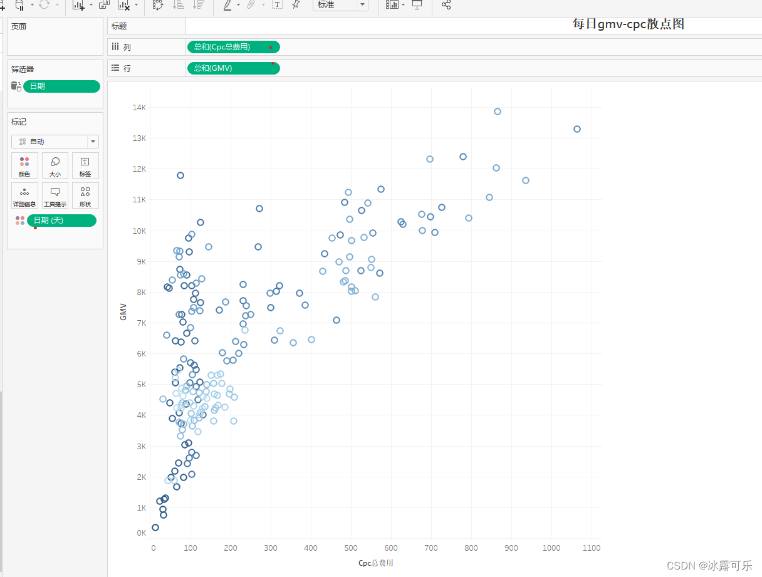The height and width of the screenshot is (577, 762).
Task: Click the 200 tick label on Cpc axis
Action: click(230, 548)
